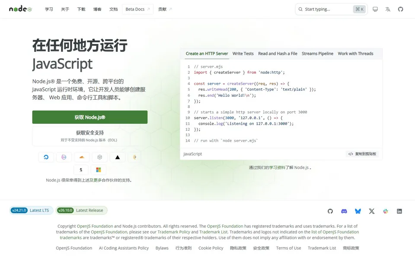Viewport: 415px width, 259px height.
Task: Open the v24.21.0 Latest LTS badge
Action: click(31, 210)
